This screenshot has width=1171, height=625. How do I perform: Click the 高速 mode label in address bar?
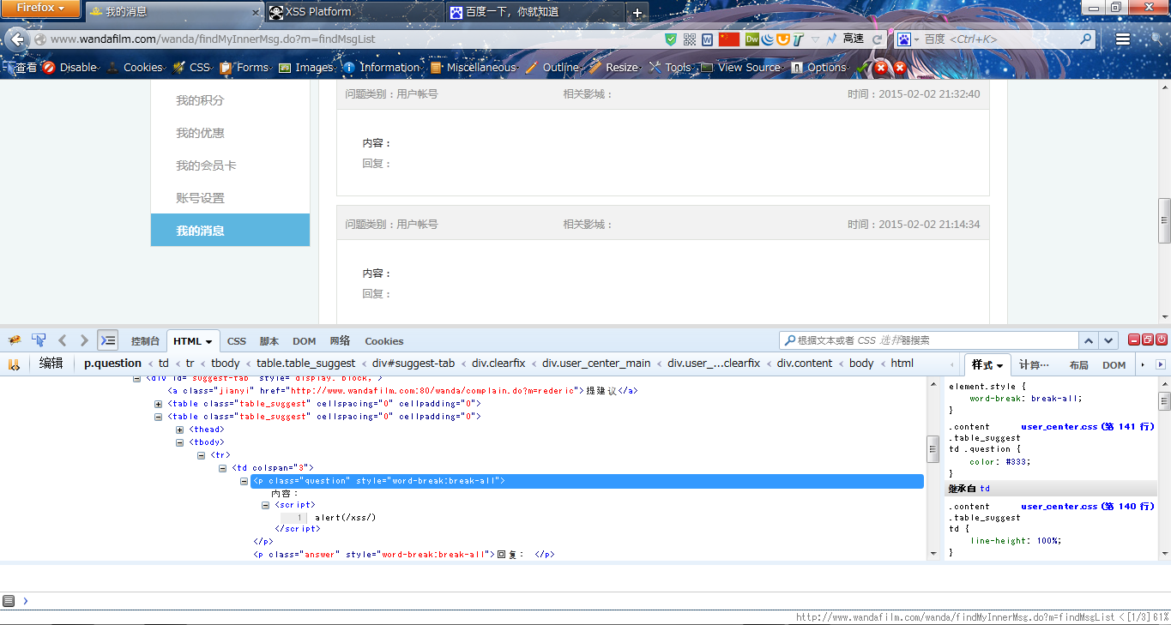(x=854, y=39)
